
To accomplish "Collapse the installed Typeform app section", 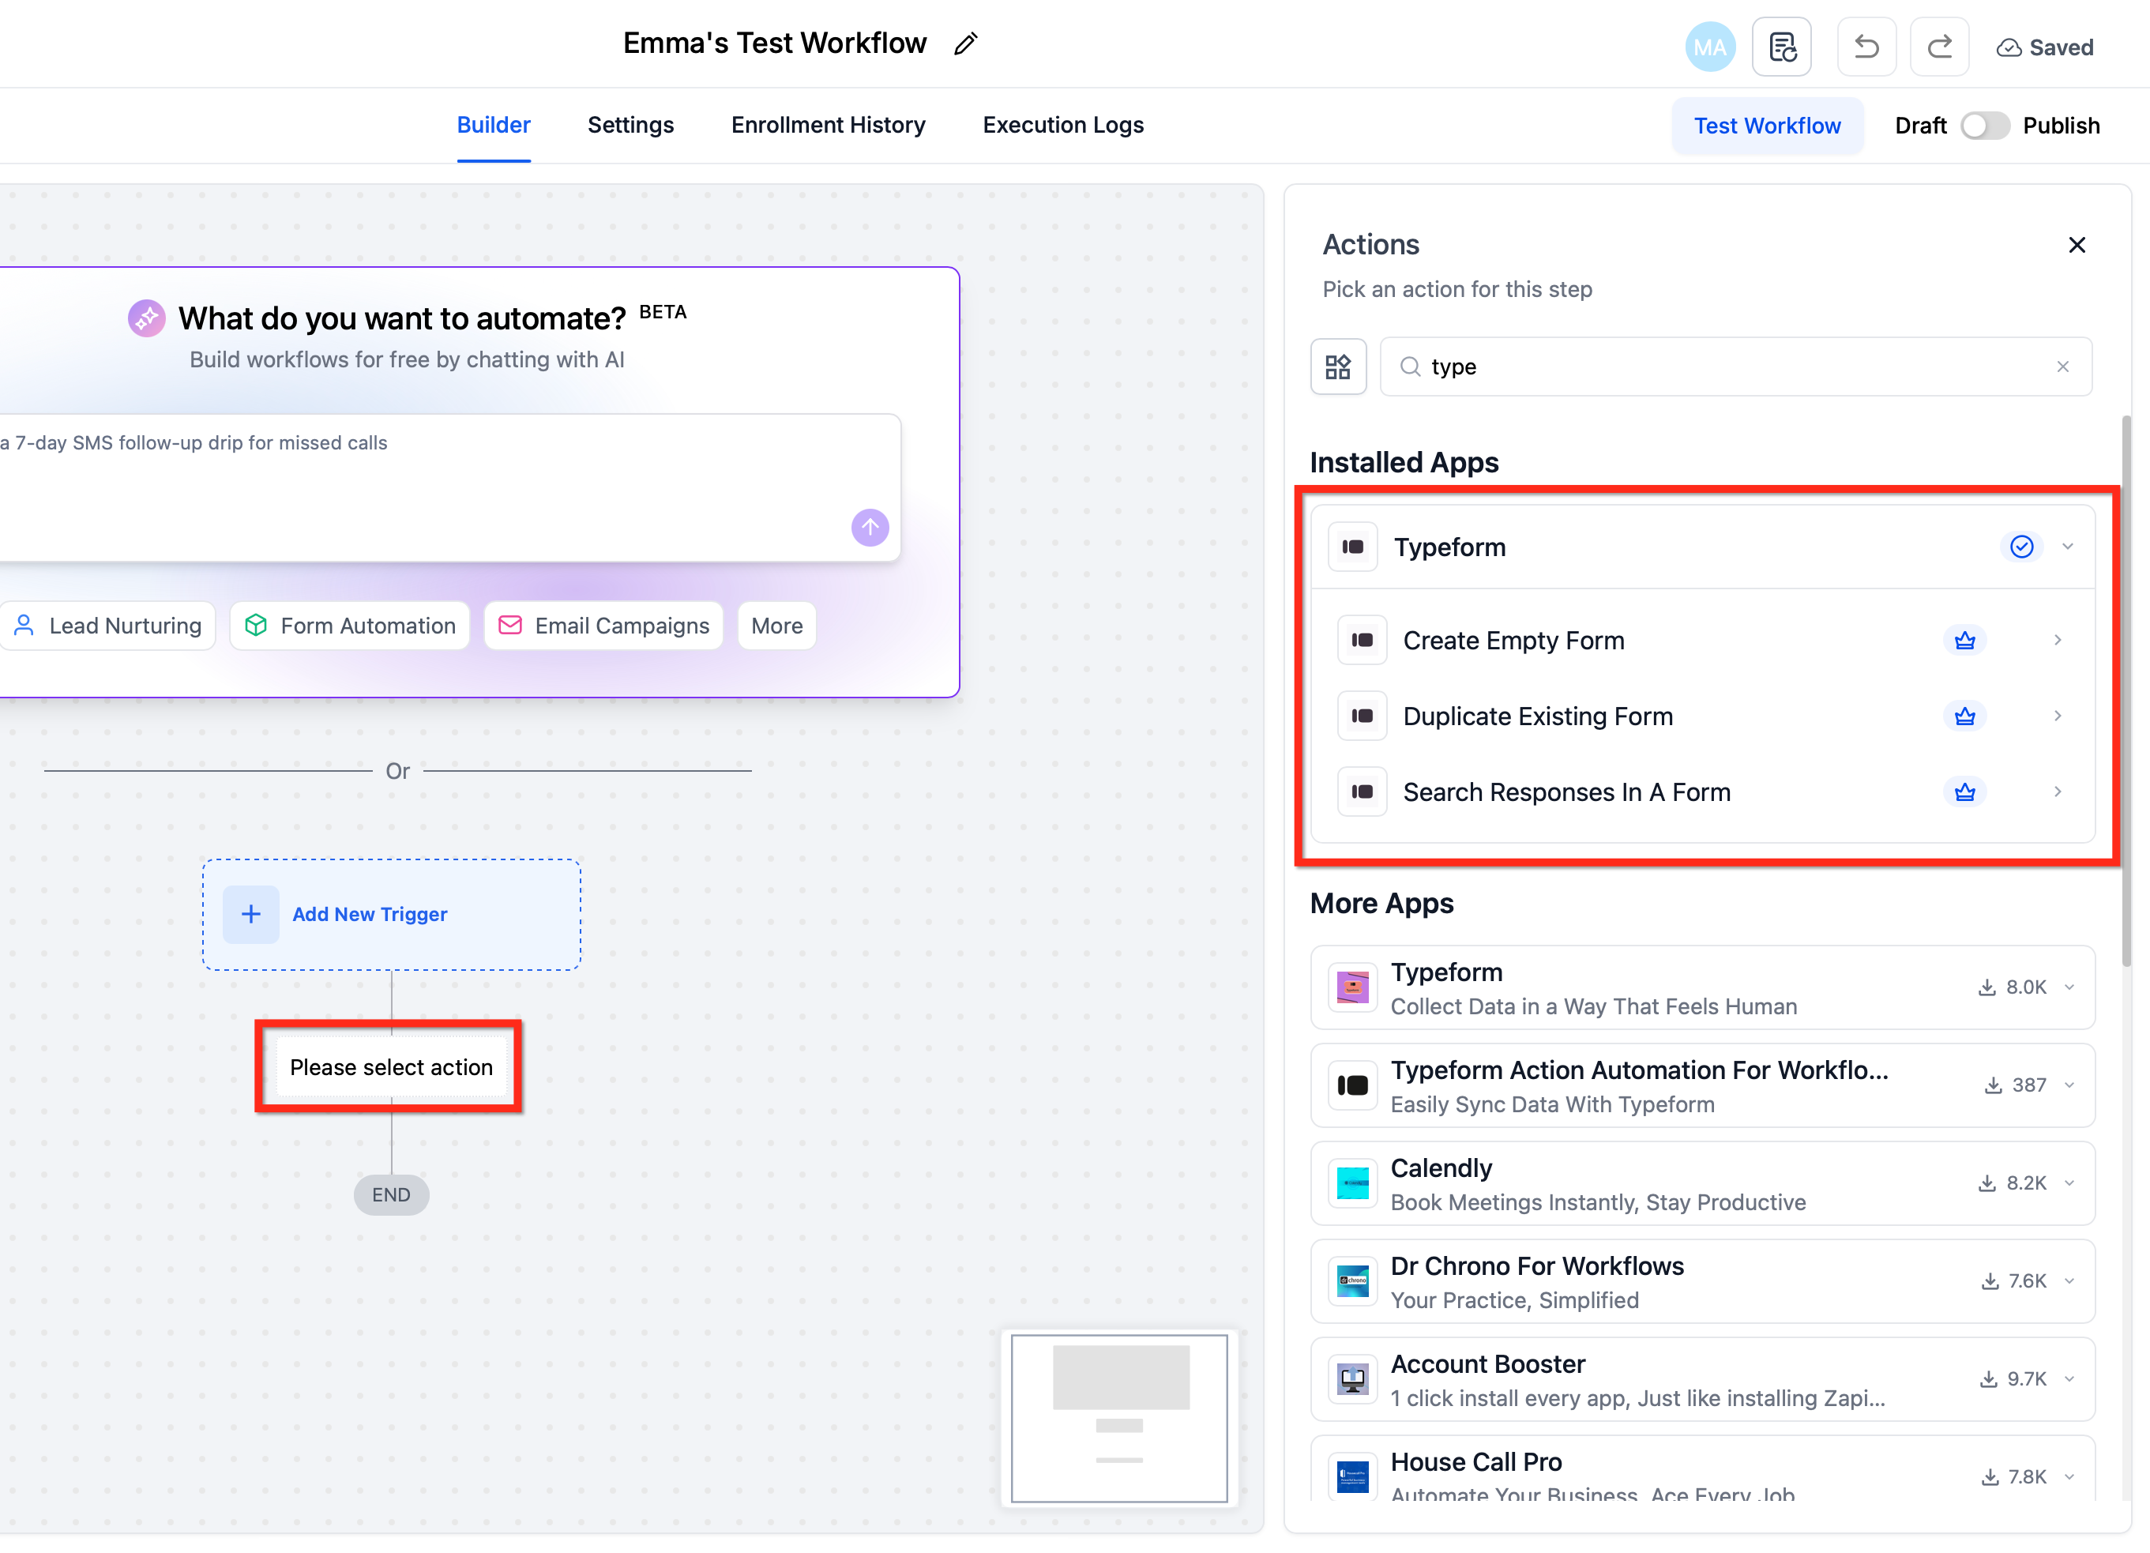I will [x=2068, y=547].
